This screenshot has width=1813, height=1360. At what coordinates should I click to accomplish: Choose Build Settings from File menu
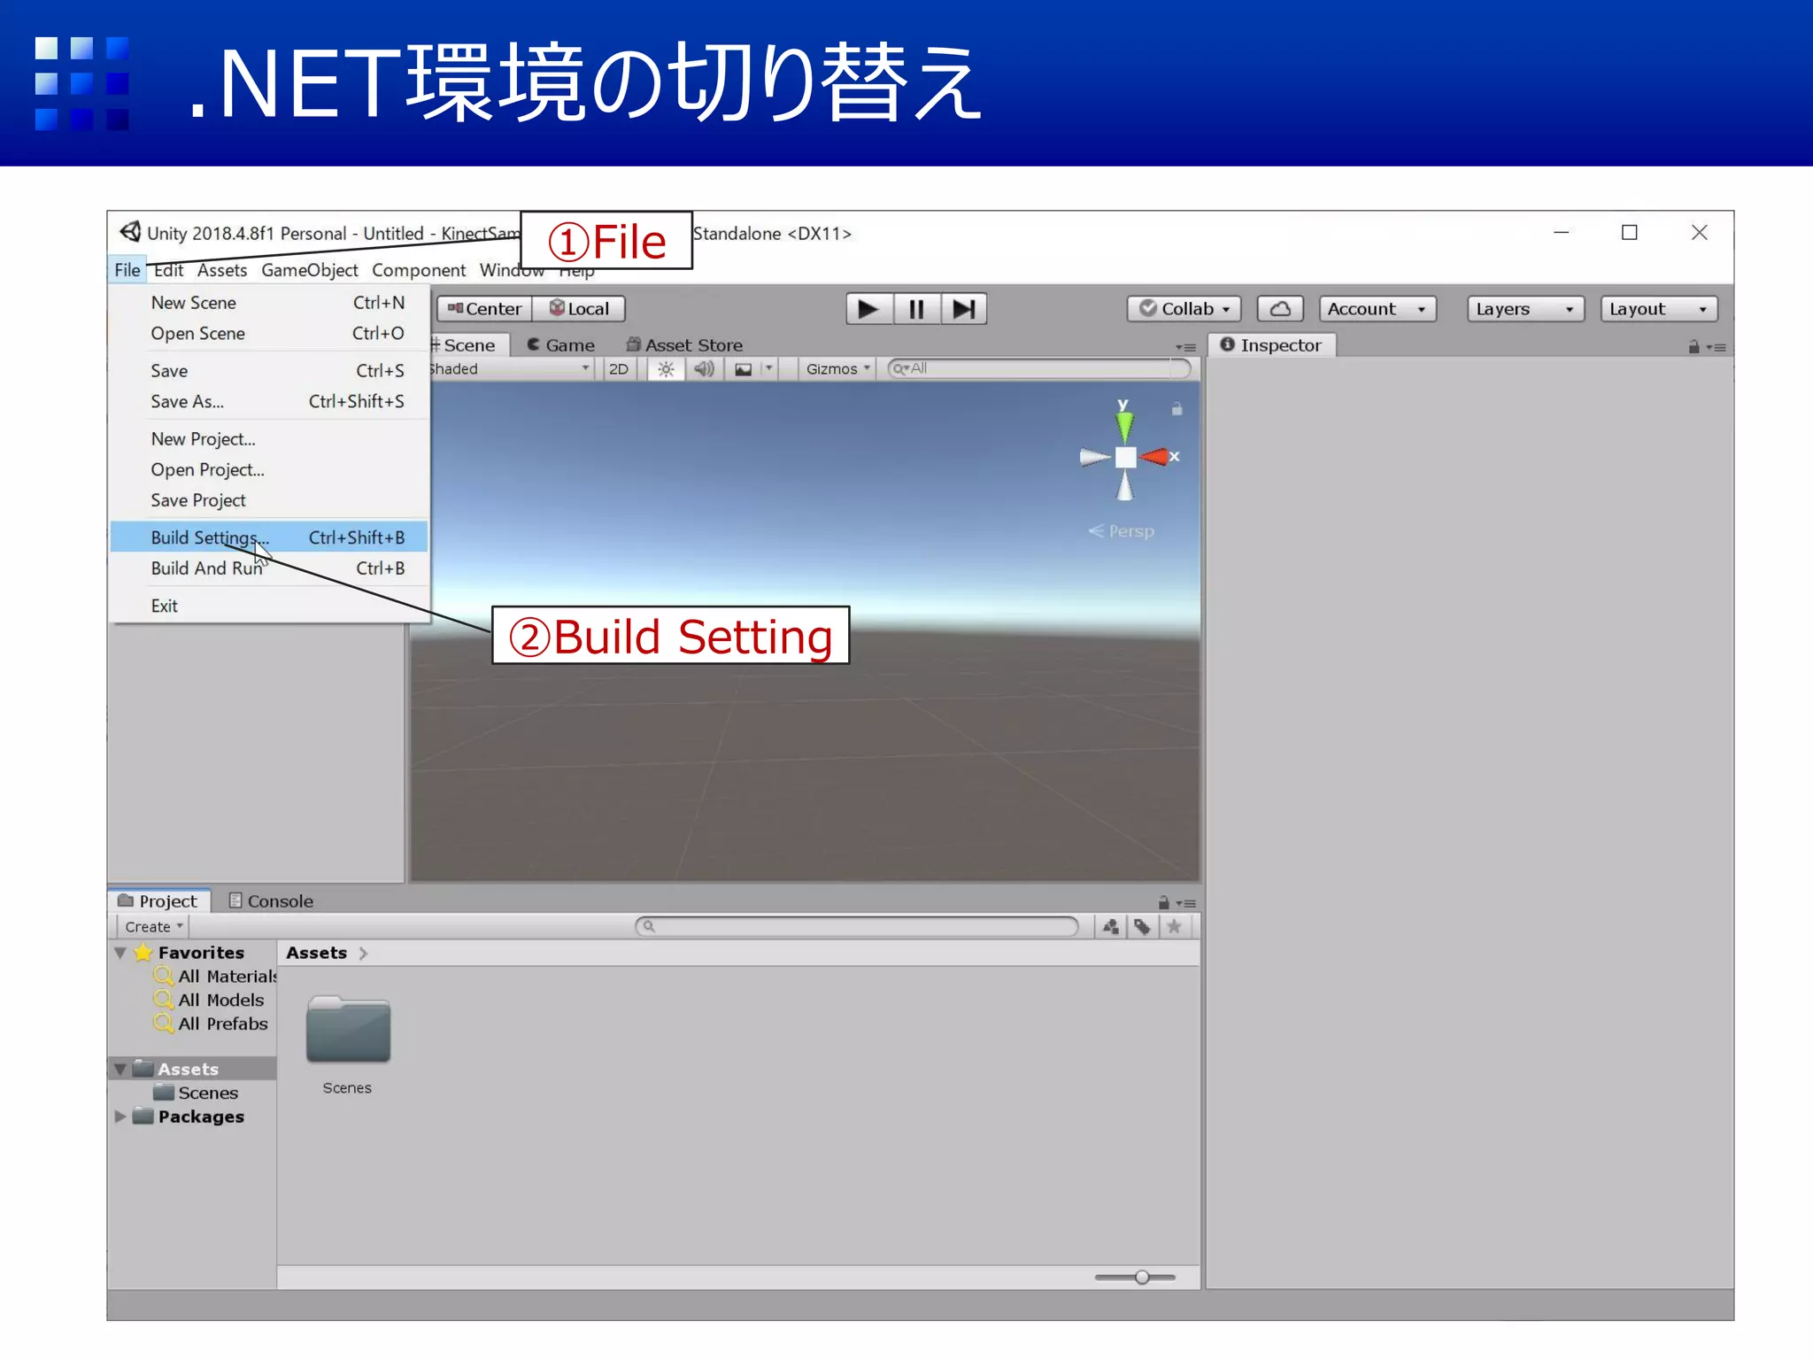tap(269, 537)
